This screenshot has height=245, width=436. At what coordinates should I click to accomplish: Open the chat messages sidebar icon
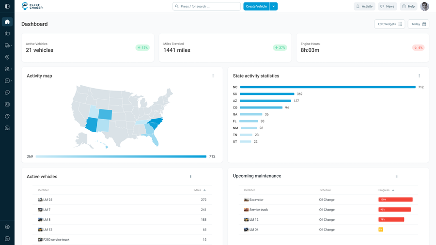point(7,92)
